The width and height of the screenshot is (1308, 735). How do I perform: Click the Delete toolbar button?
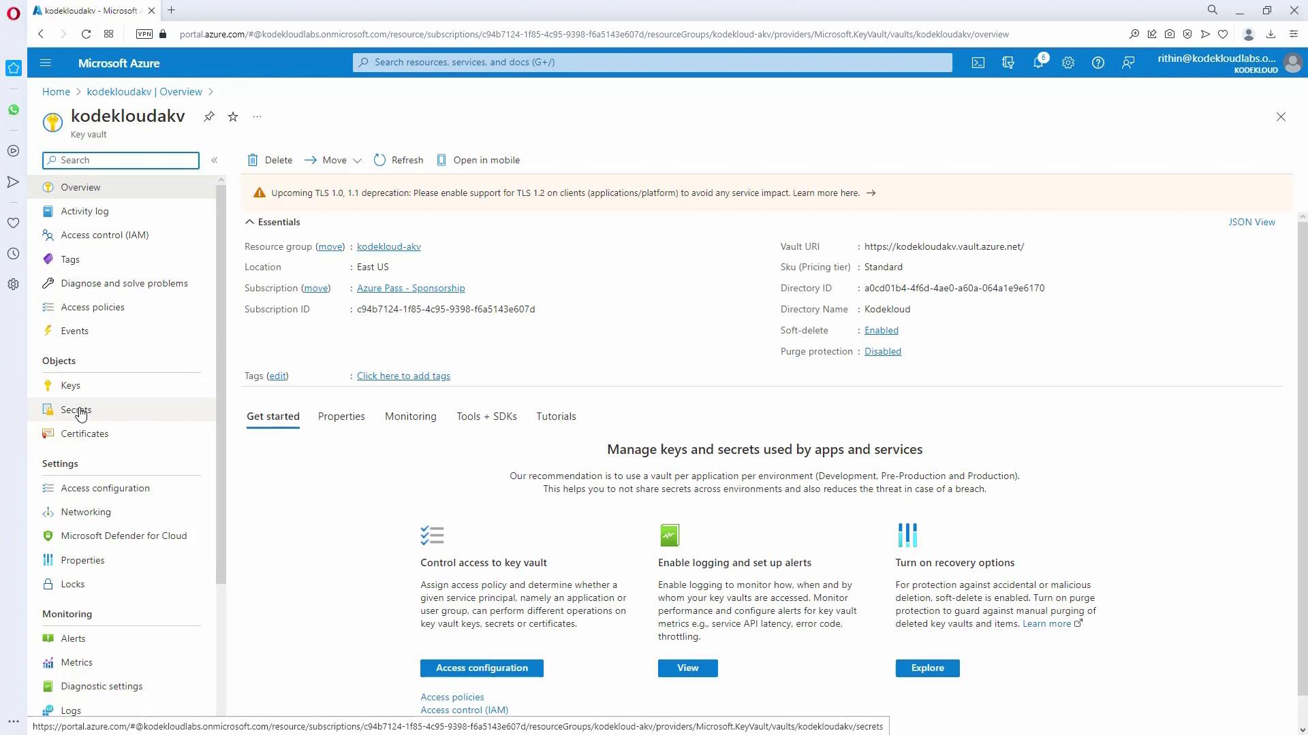click(x=270, y=160)
